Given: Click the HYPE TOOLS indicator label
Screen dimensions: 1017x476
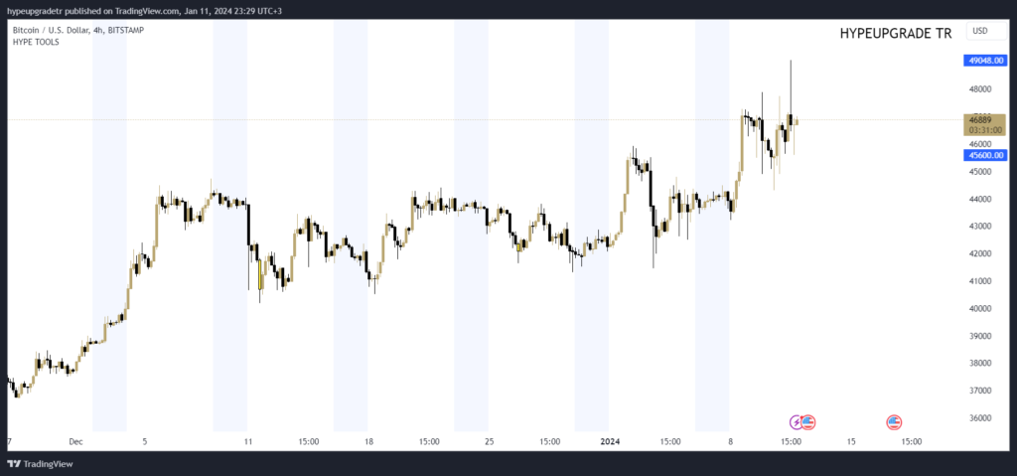Looking at the screenshot, I should (x=36, y=42).
